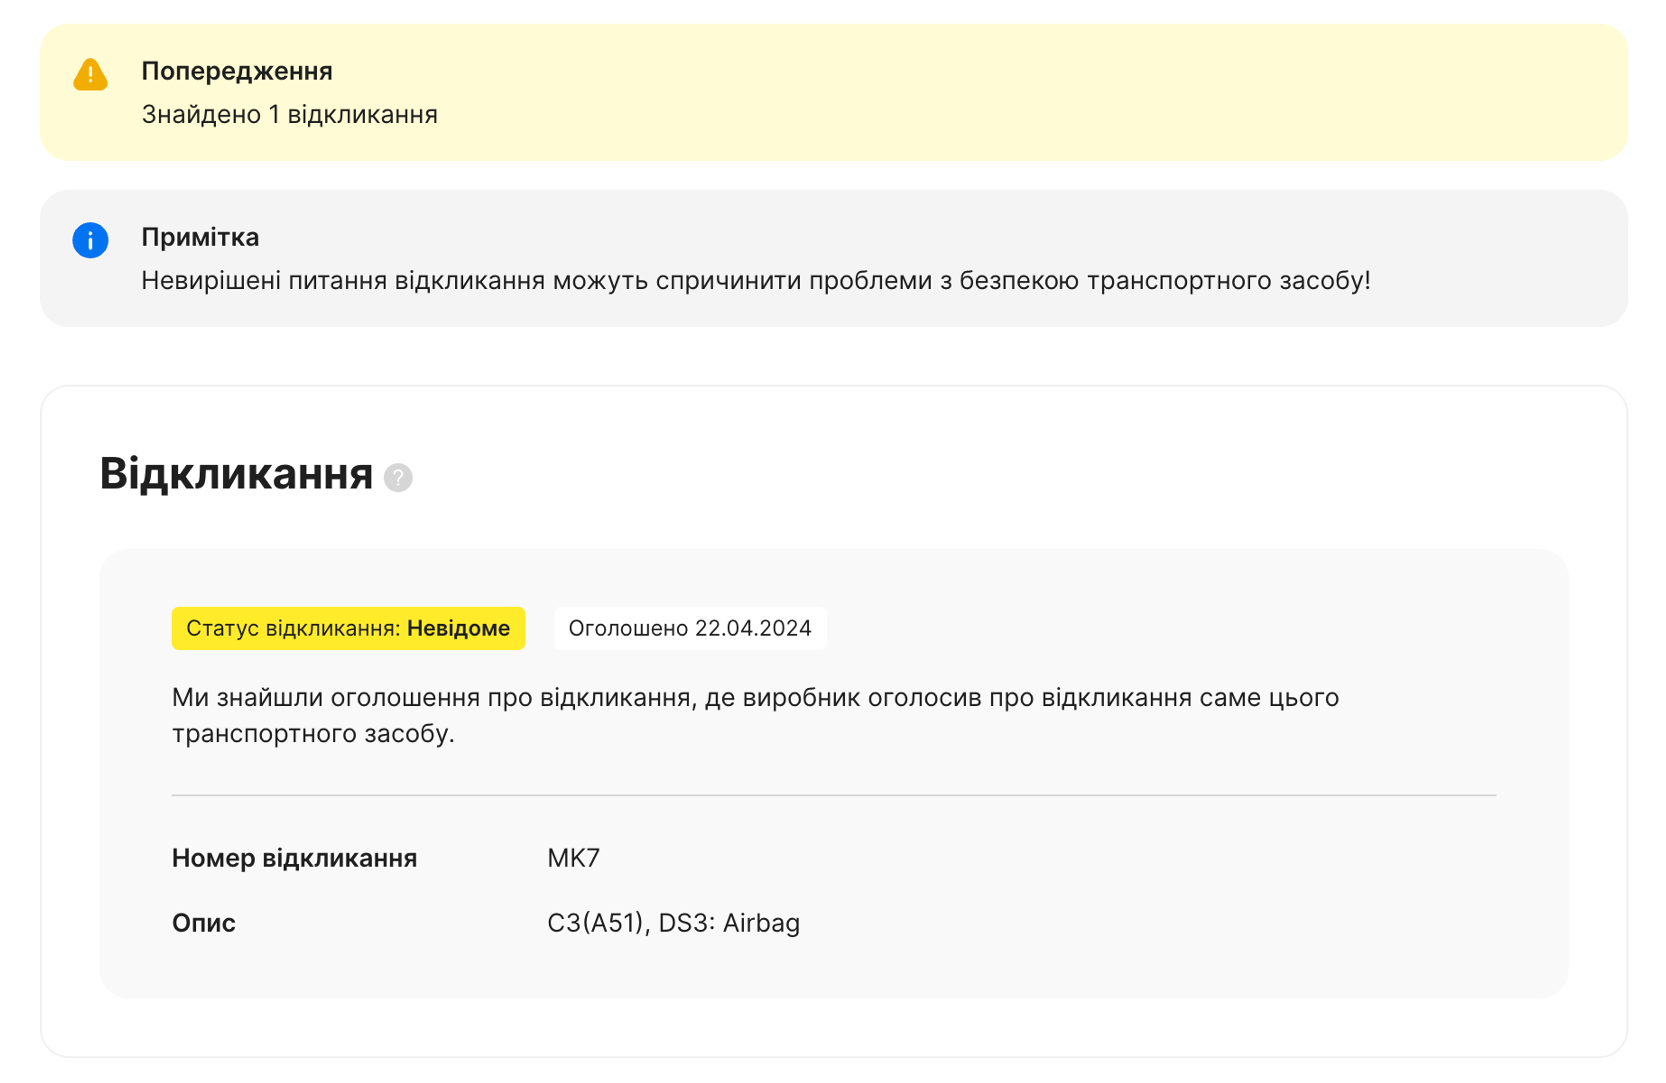
Task: Click the 'Номер відкликання' label
Action: 294,857
